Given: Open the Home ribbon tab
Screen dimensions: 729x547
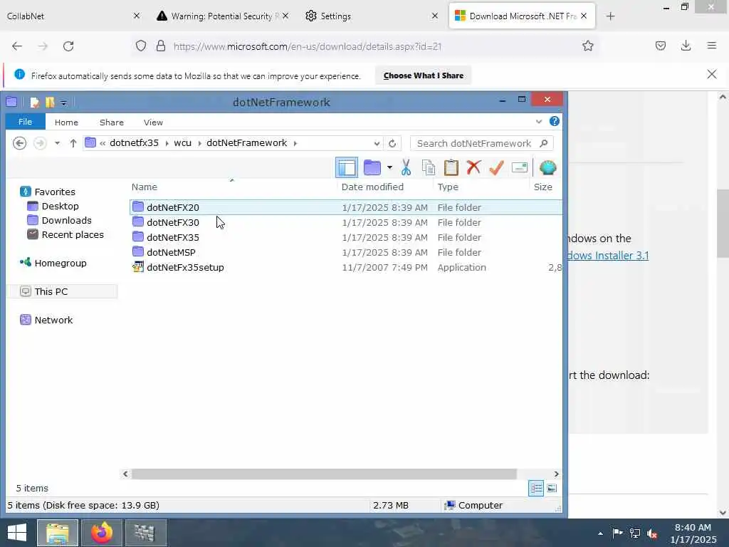Looking at the screenshot, I should coord(66,123).
